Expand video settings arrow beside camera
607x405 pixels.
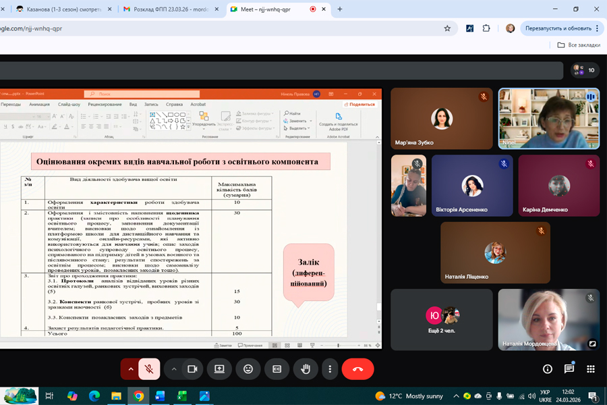point(174,369)
